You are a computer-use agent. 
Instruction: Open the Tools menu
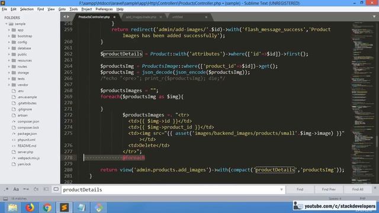tap(73, 9)
